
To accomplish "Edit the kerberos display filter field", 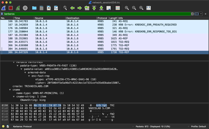I will (97, 14).
